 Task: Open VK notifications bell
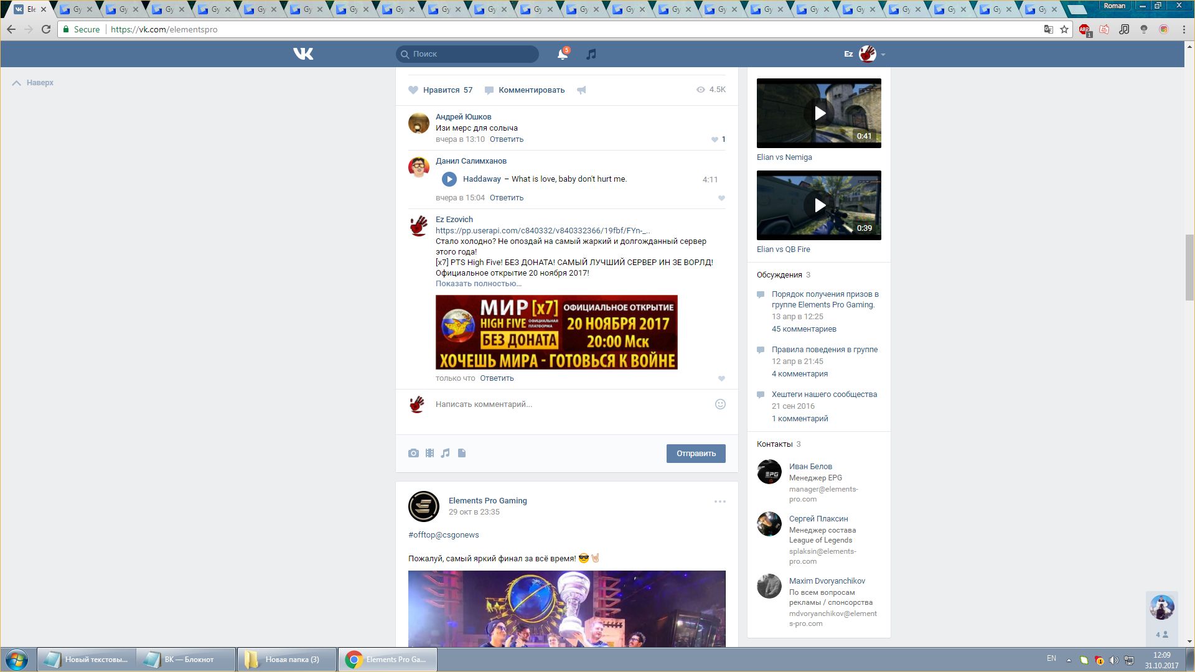click(x=562, y=54)
